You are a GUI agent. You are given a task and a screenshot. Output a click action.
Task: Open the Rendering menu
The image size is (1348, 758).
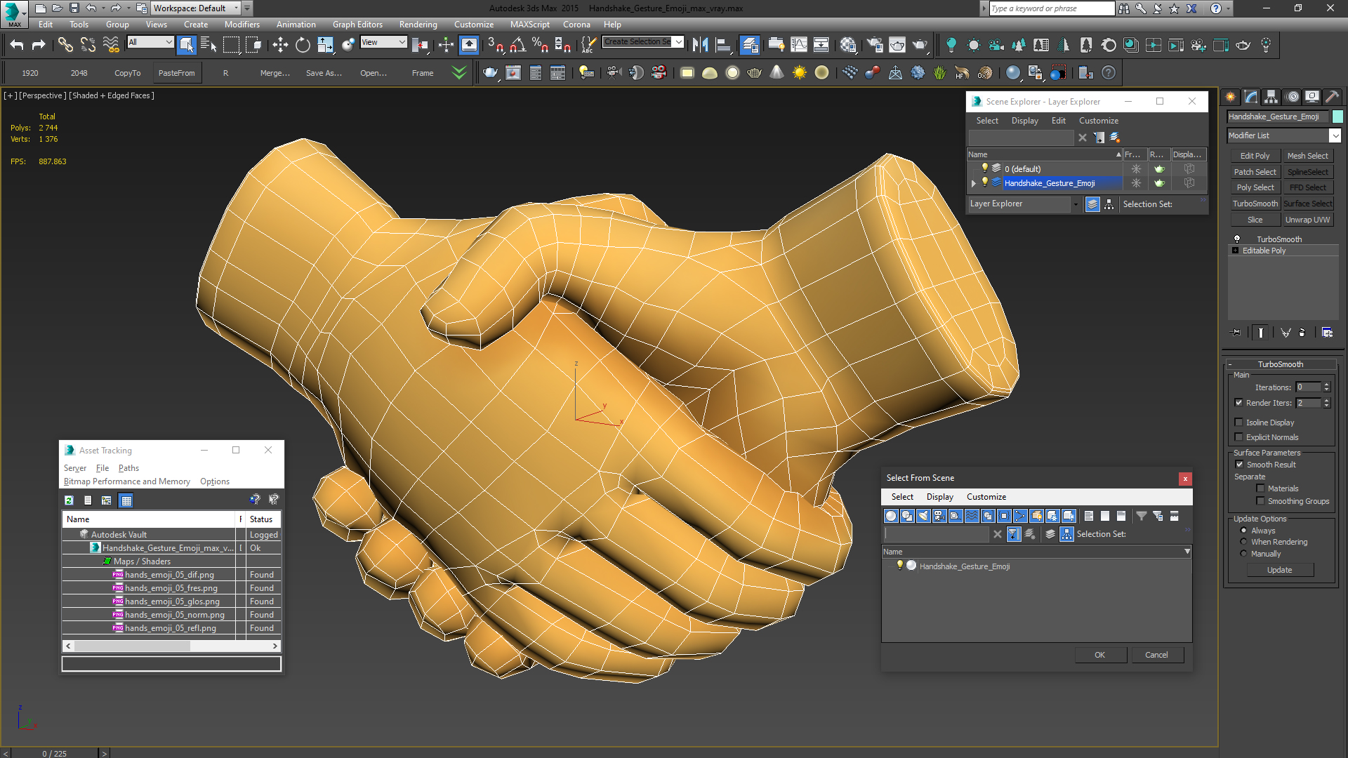click(418, 25)
